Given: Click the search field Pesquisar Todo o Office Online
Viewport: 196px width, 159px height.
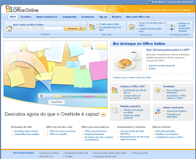Looking at the screenshot, I should pyautogui.click(x=38, y=28).
